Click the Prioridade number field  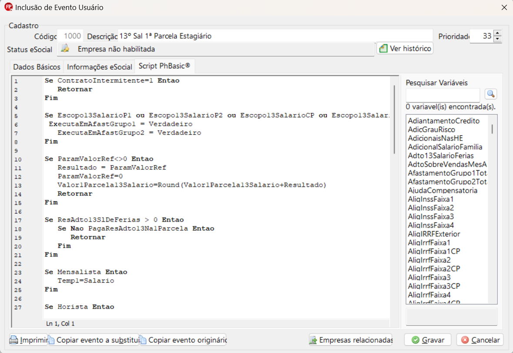482,36
